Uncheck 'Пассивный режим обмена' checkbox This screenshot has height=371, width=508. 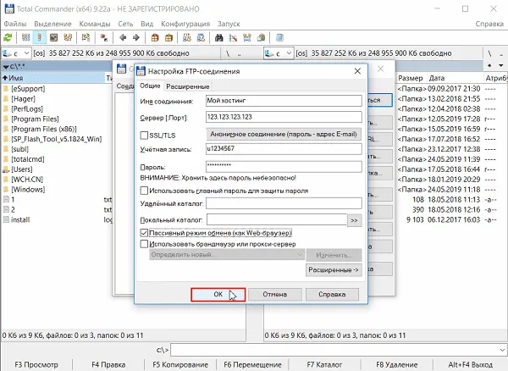point(144,233)
